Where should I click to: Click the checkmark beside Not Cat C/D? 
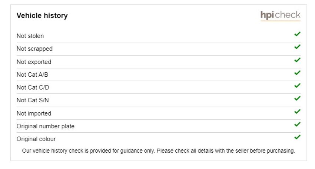(x=297, y=86)
